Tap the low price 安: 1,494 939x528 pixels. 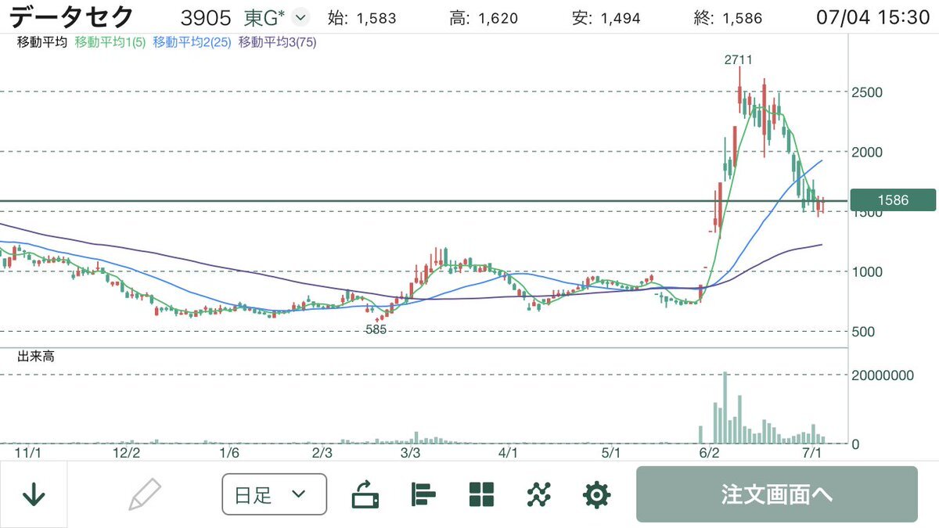pos(608,17)
